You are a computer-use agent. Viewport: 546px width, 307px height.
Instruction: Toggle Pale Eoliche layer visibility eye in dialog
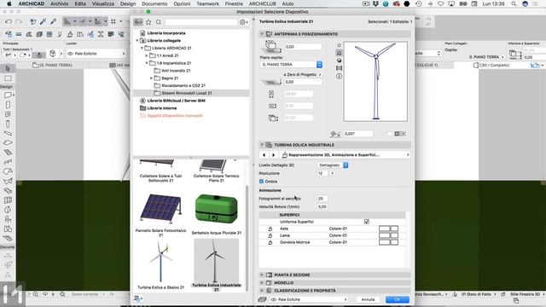(274, 299)
